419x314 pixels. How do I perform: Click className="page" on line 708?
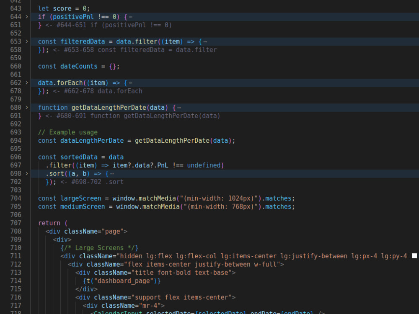[x=94, y=231]
